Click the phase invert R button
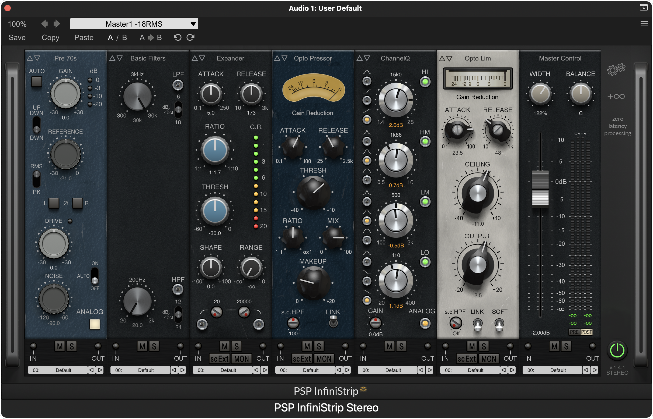653x419 pixels. 77,203
